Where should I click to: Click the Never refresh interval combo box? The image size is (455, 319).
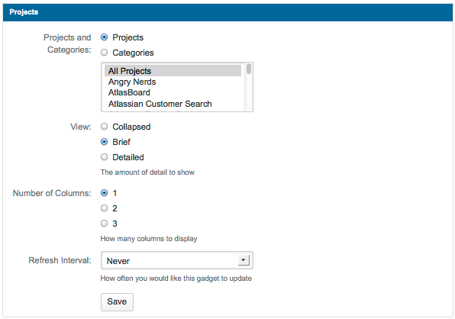(177, 260)
